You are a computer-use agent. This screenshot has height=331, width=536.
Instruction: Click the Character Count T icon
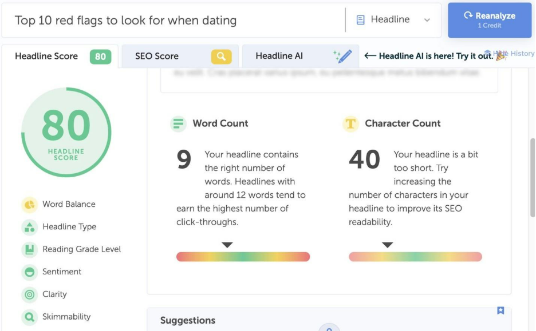pos(350,123)
